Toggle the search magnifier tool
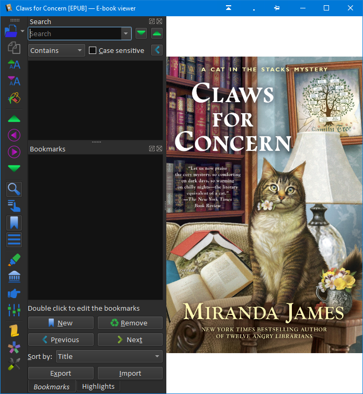The width and height of the screenshot is (363, 394). [x=14, y=189]
